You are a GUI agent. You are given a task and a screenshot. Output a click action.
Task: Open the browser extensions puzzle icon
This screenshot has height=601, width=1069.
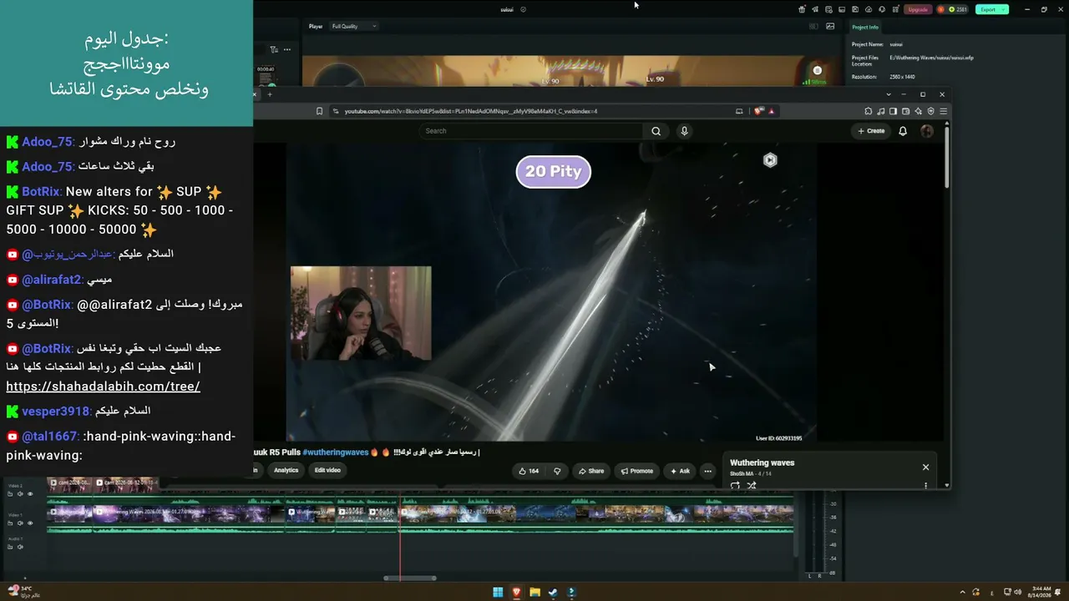click(x=868, y=111)
